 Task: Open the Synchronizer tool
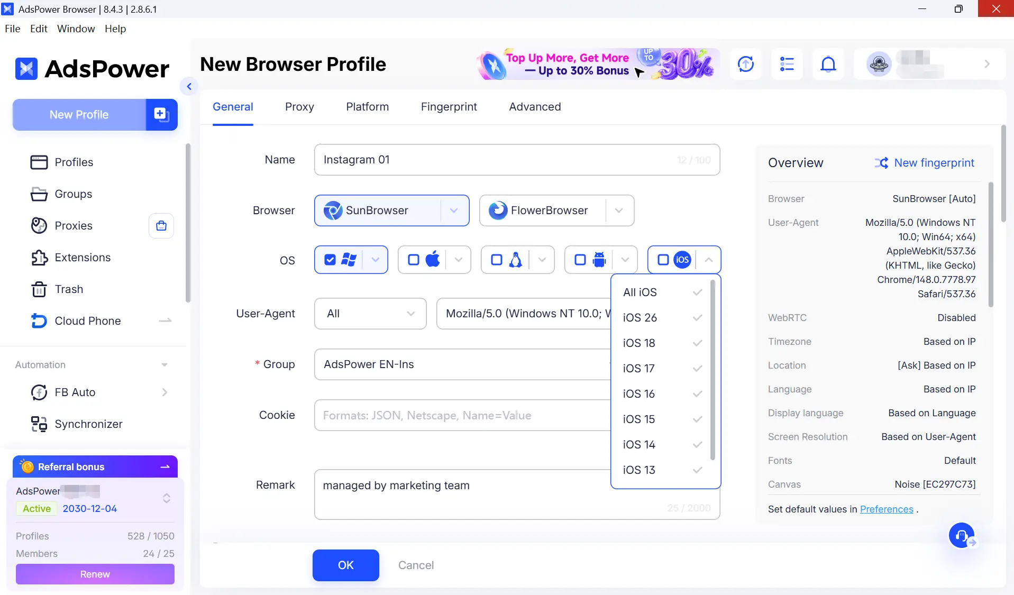tap(88, 424)
